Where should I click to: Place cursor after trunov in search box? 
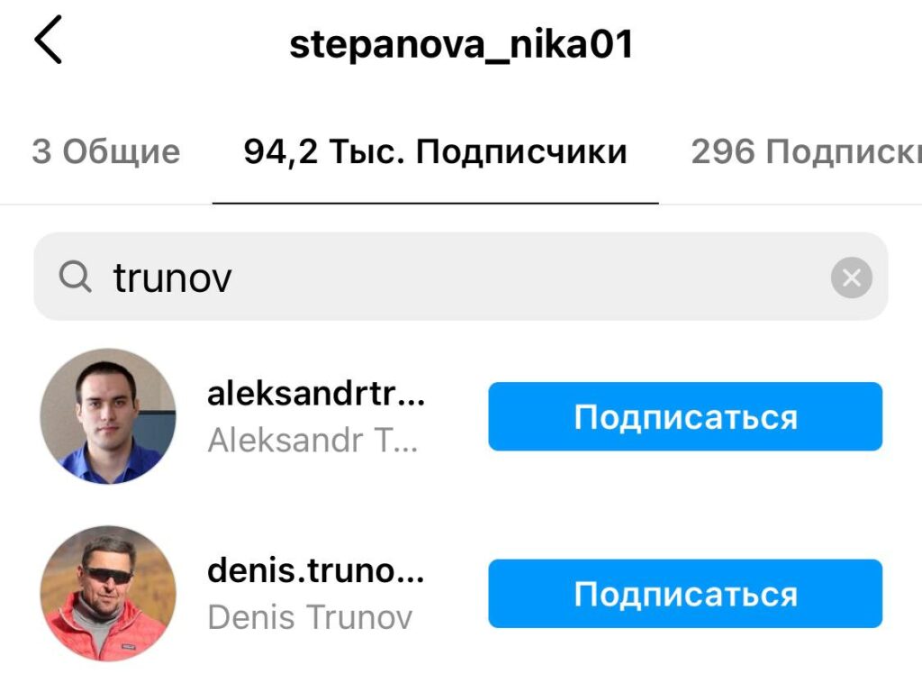pyautogui.click(x=234, y=278)
